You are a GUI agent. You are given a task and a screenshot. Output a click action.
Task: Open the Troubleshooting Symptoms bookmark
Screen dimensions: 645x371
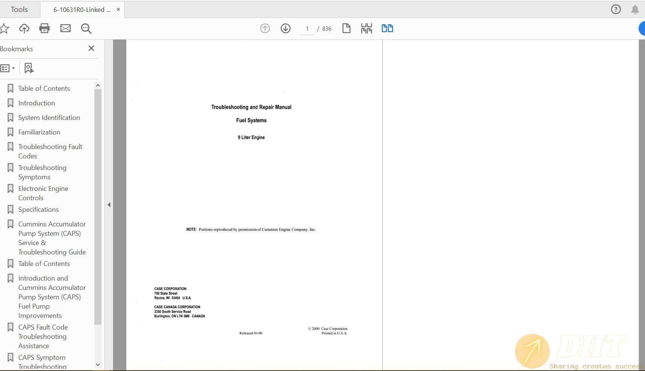(x=42, y=172)
